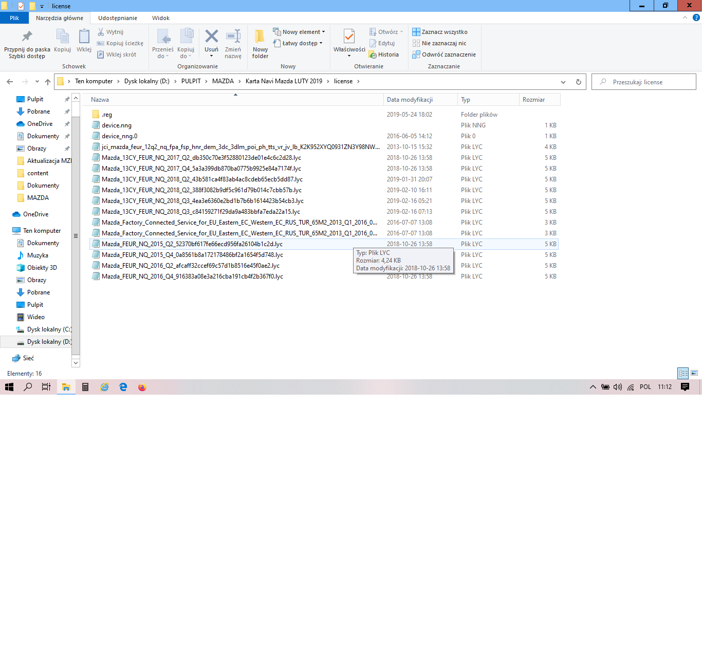
Task: Click the Rename (Zmień nazwę) icon
Action: click(x=233, y=41)
